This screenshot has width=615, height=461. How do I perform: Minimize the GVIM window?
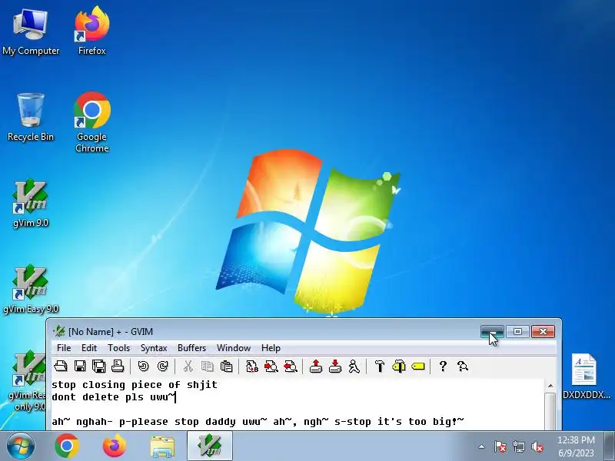pyautogui.click(x=492, y=332)
